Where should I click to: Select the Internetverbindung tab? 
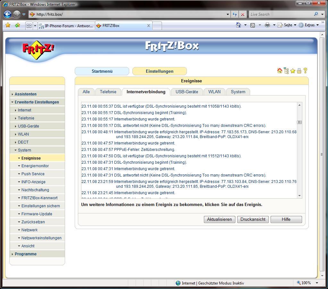pos(146,92)
